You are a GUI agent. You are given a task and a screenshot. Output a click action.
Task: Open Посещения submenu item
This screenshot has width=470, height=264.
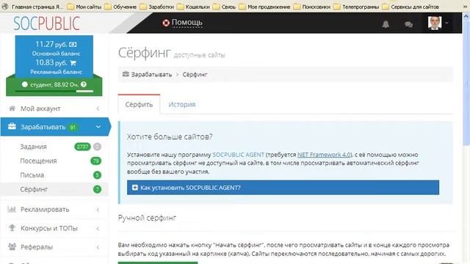(x=38, y=161)
